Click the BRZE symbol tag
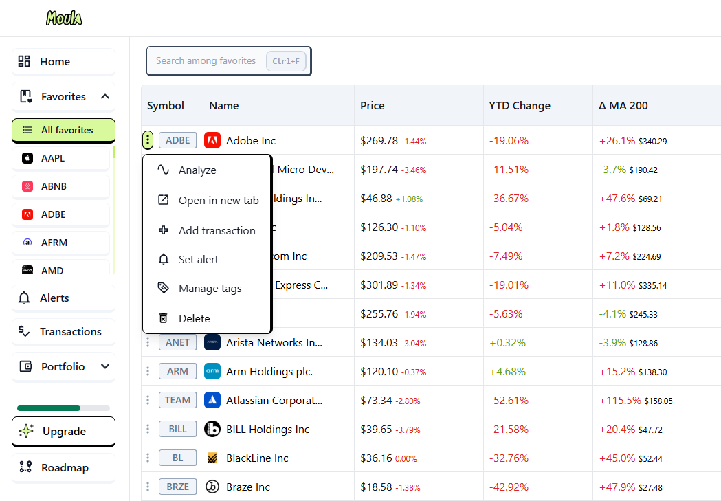 tap(178, 487)
